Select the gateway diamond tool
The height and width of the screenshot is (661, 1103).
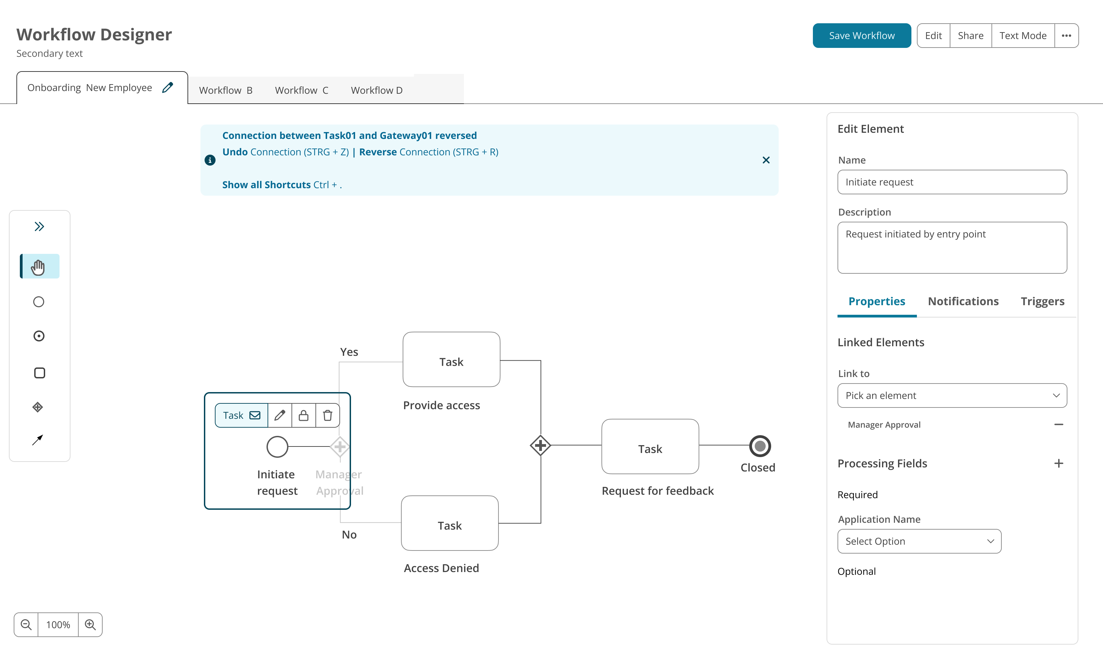[x=38, y=407]
